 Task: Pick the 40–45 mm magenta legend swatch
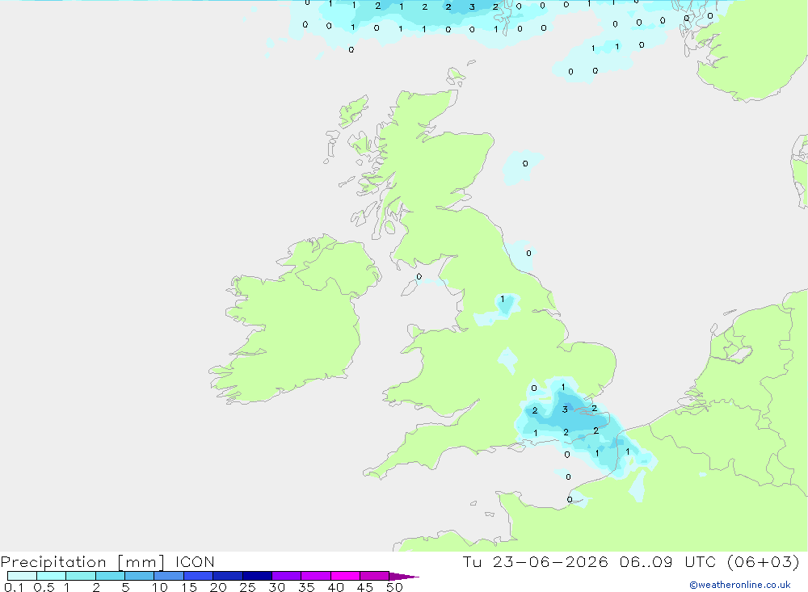[x=345, y=576]
